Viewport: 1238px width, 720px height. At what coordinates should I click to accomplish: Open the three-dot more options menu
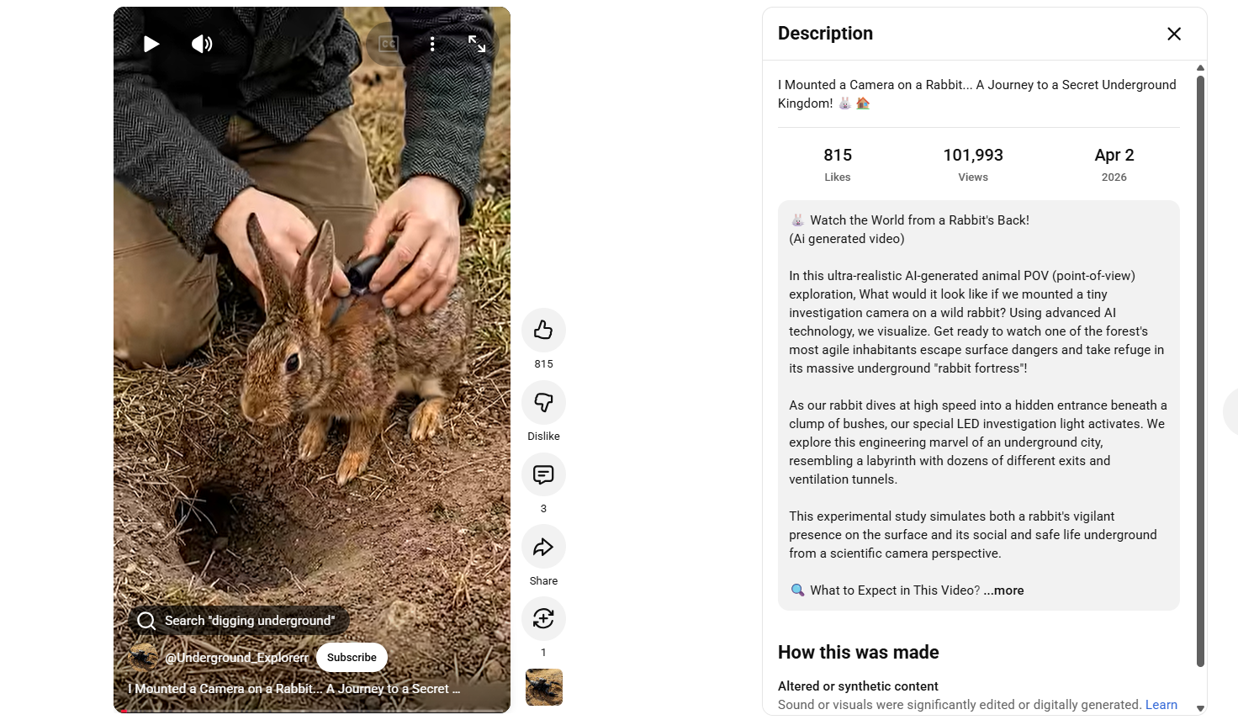click(432, 44)
